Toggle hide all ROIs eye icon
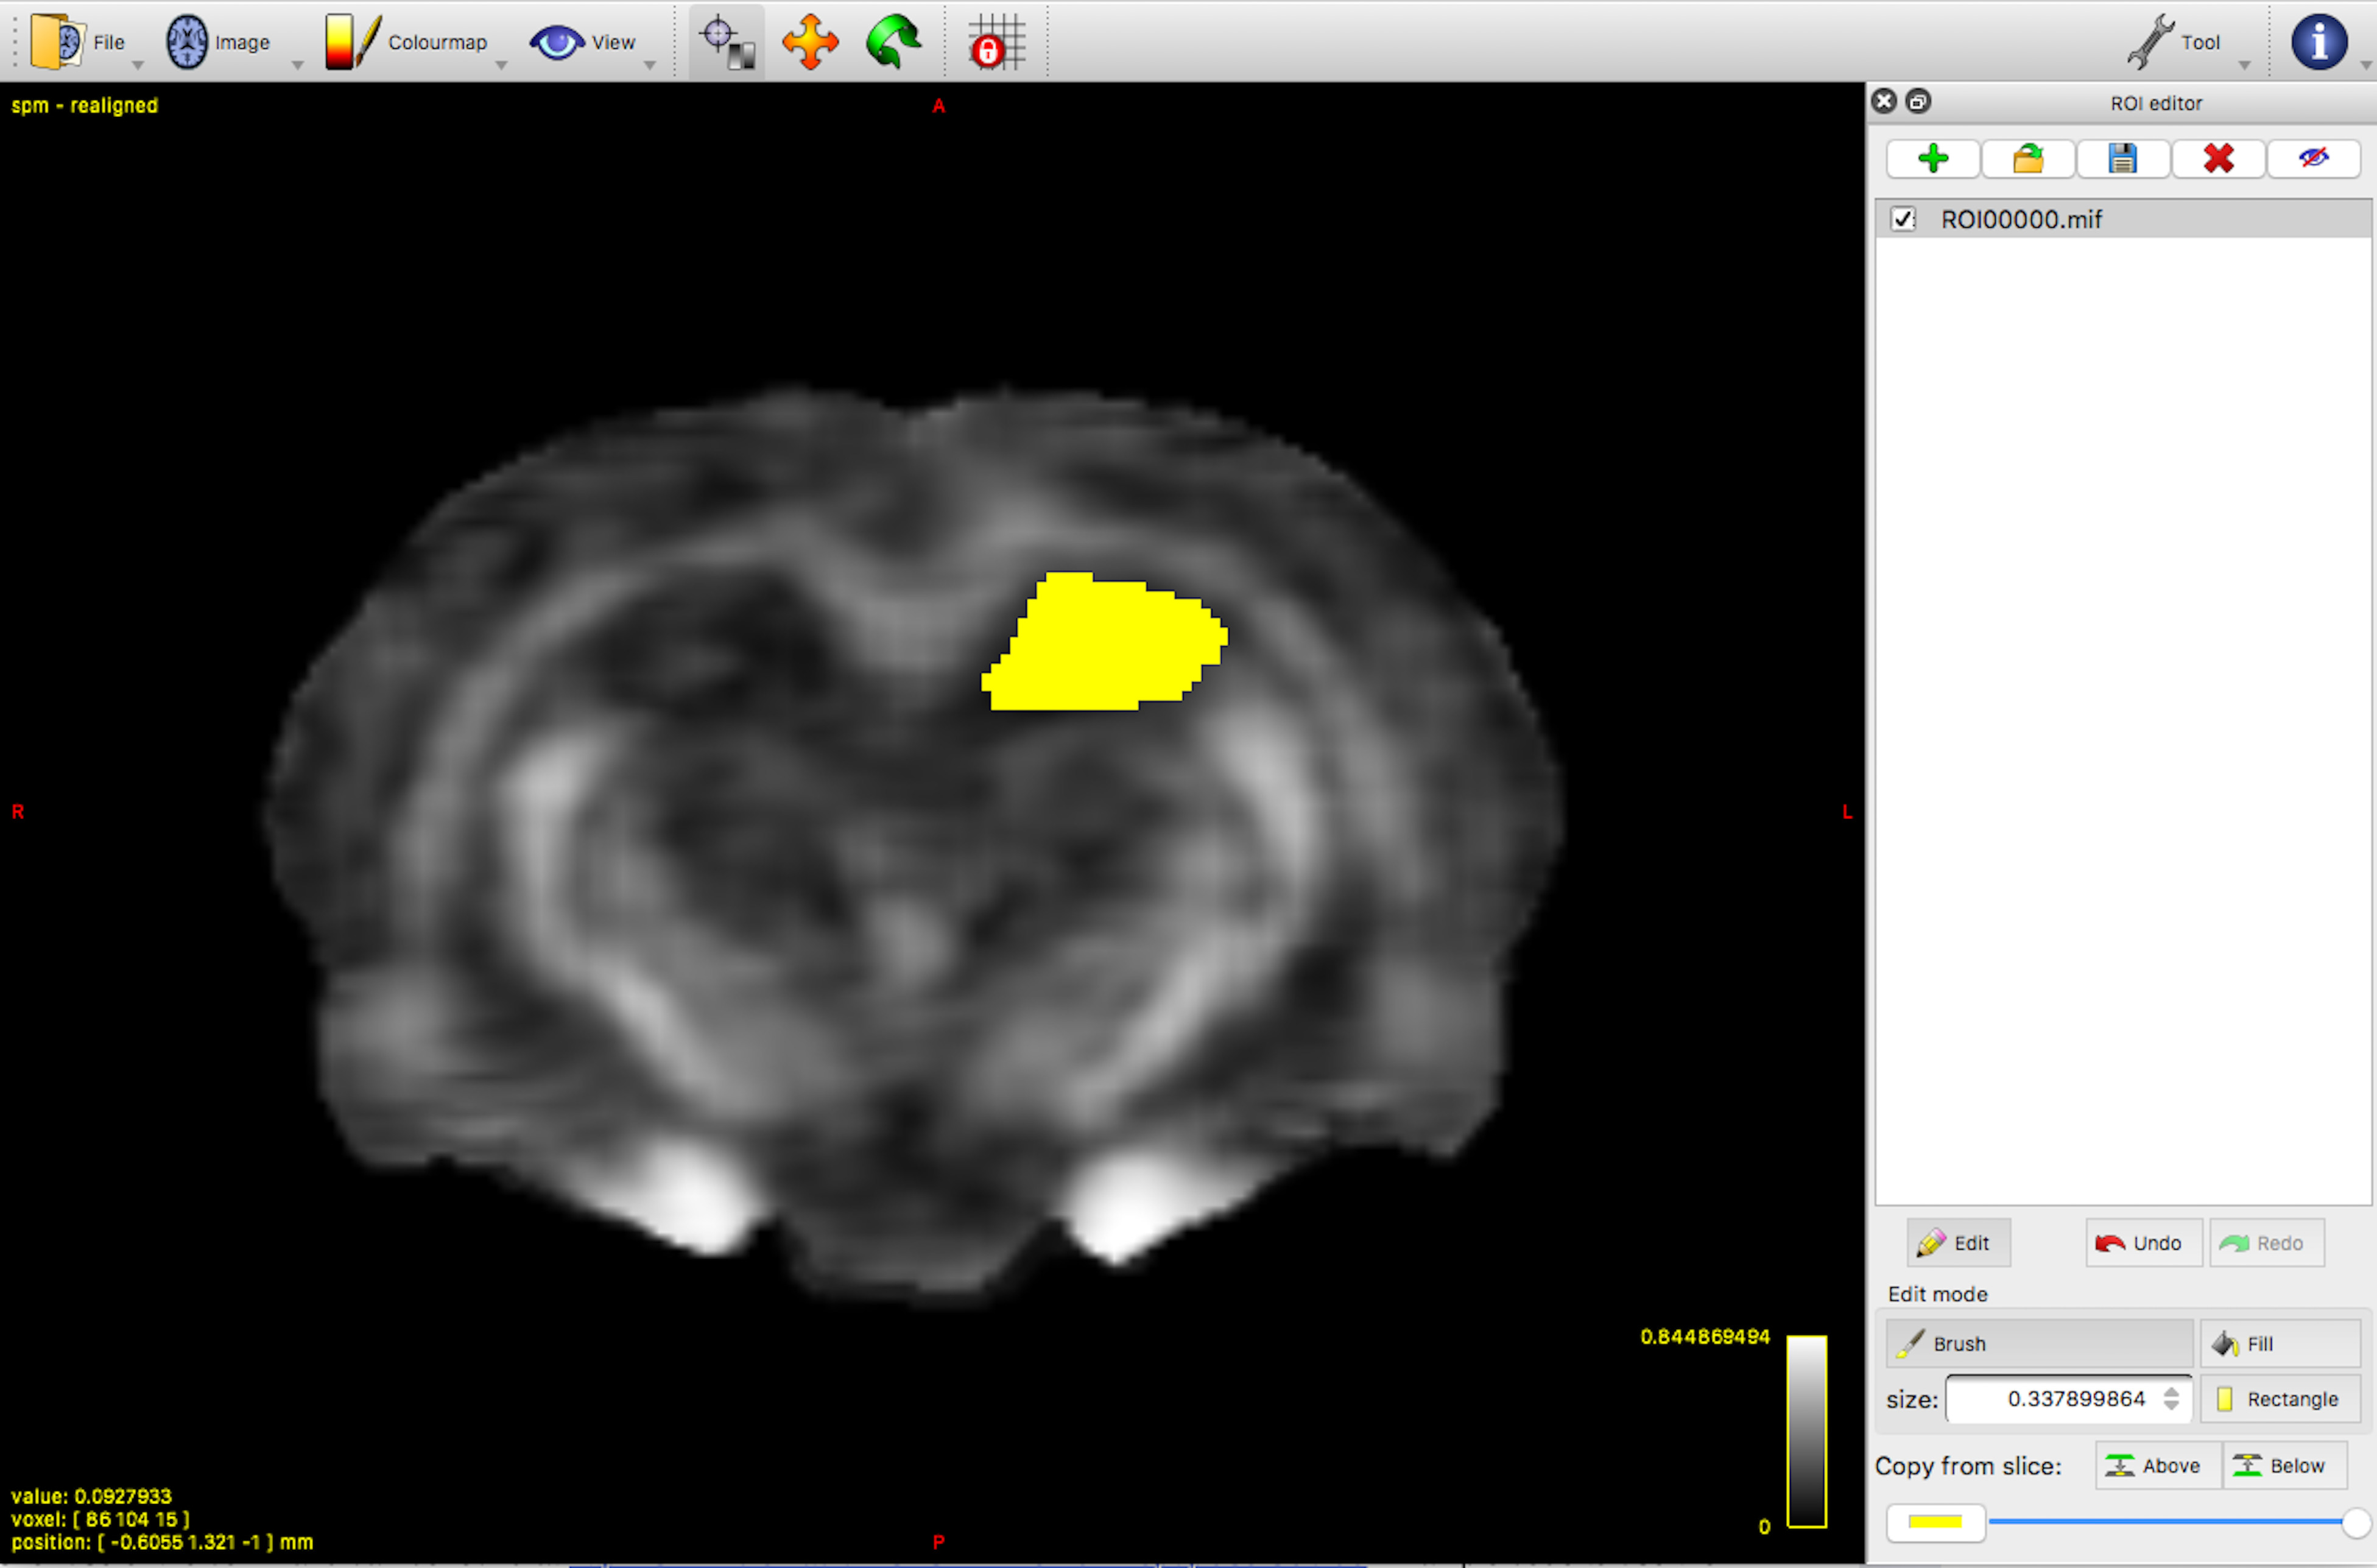The image size is (2377, 1568). coord(2313,159)
